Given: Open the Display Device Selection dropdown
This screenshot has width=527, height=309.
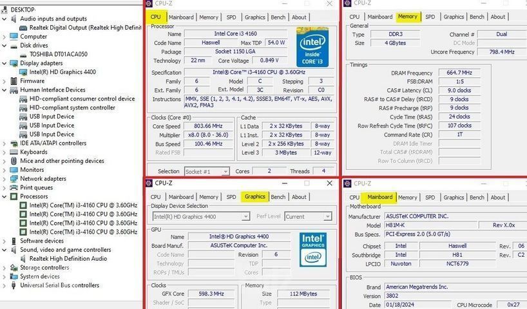Looking at the screenshot, I should 245,217.
